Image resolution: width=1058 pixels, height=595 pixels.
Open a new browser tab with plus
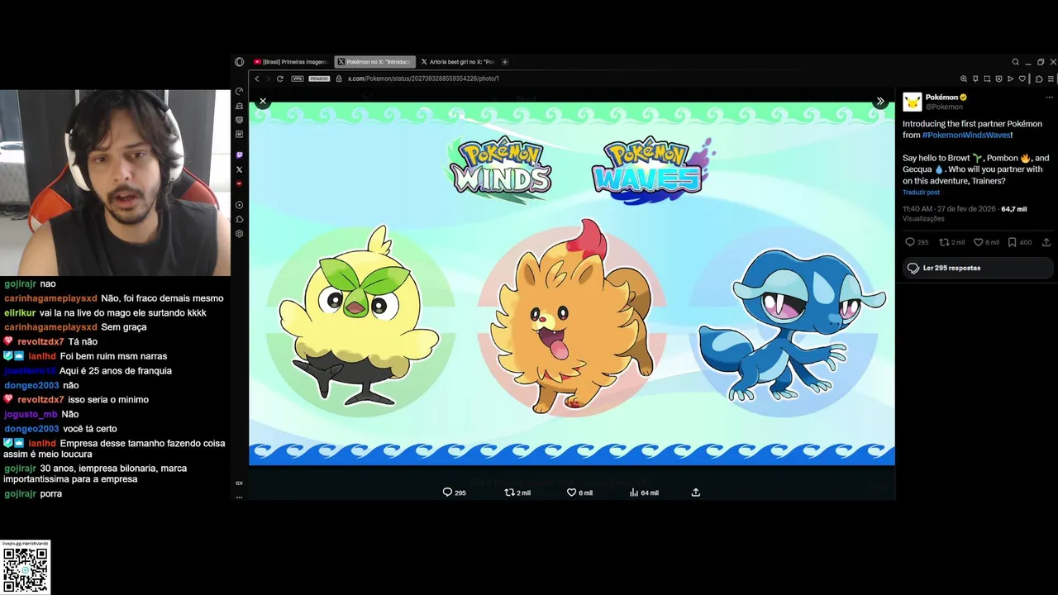click(505, 62)
